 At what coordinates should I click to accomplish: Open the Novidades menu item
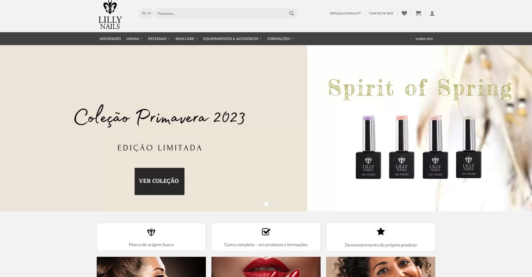pos(110,39)
